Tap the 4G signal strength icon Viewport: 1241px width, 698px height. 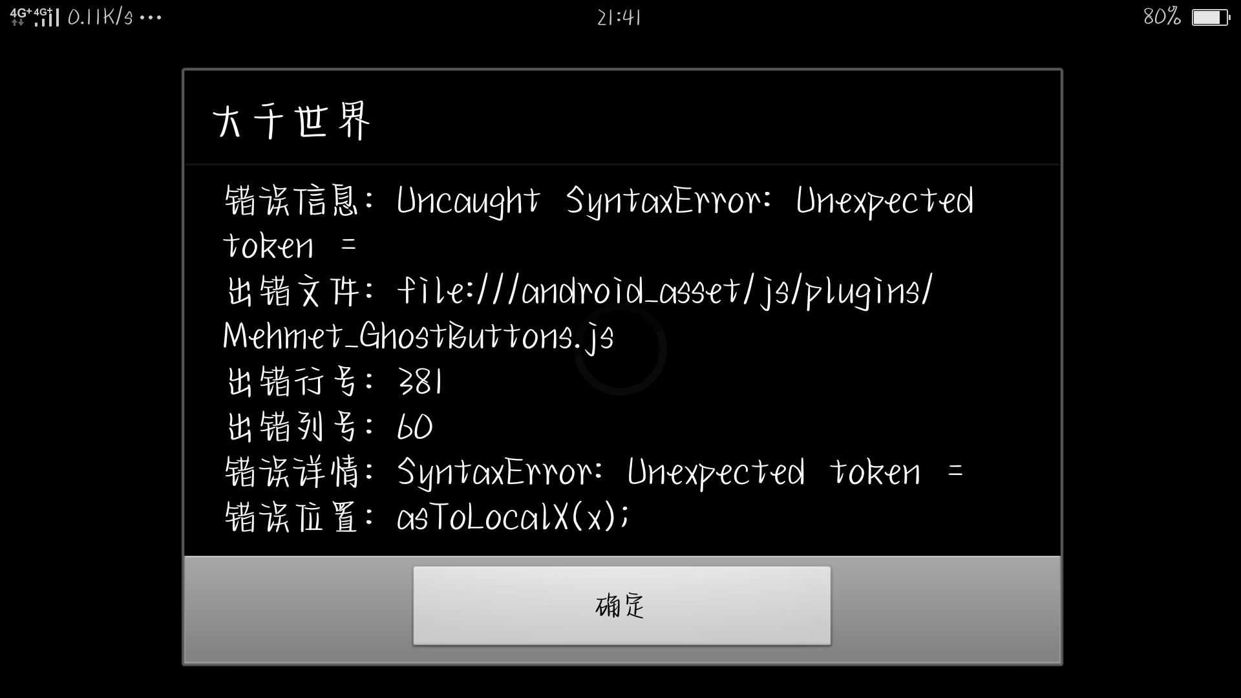(35, 17)
